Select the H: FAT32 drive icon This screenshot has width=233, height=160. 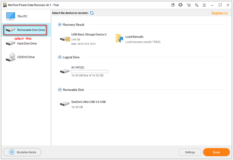tap(65, 71)
